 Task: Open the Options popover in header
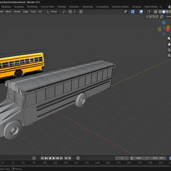tap(168, 17)
